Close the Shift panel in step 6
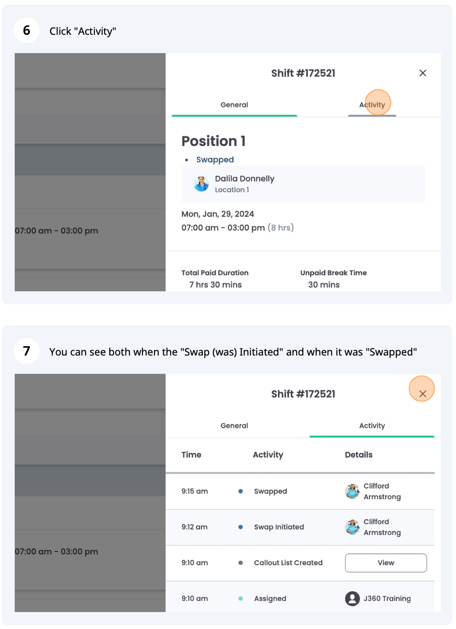 (423, 73)
